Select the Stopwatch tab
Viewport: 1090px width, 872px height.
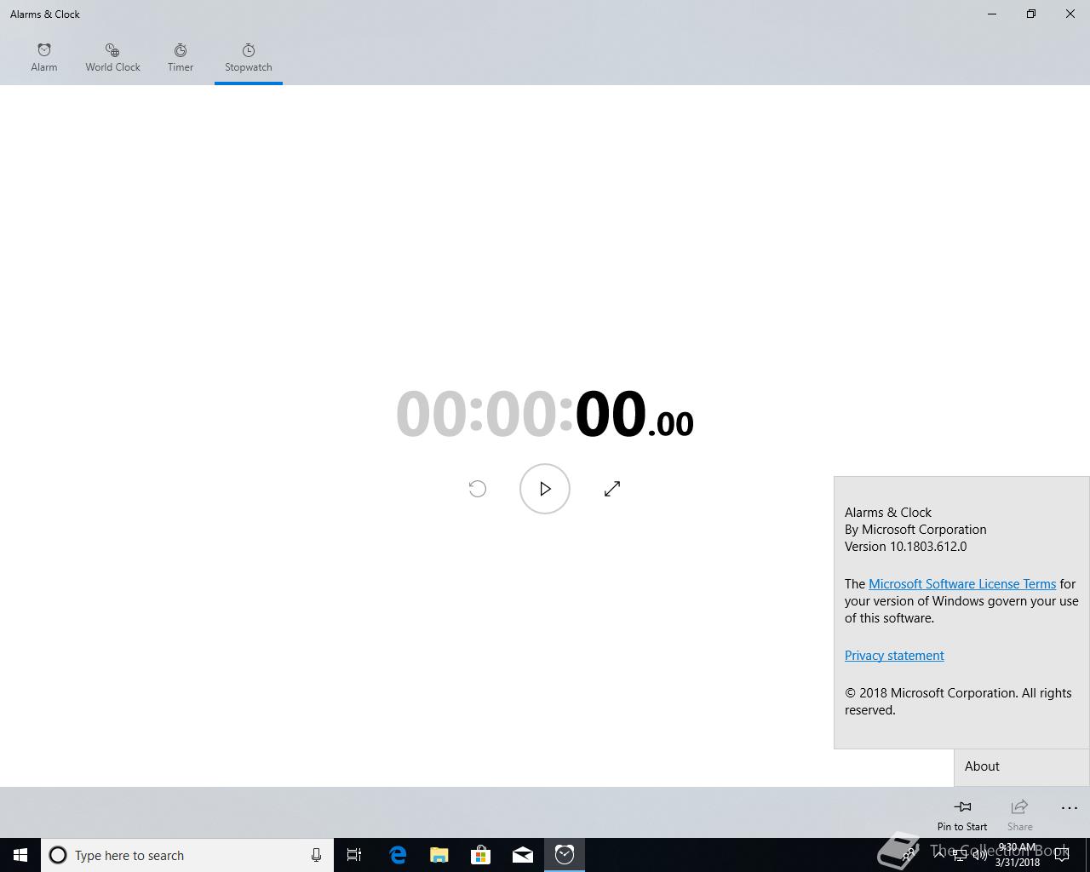(249, 57)
